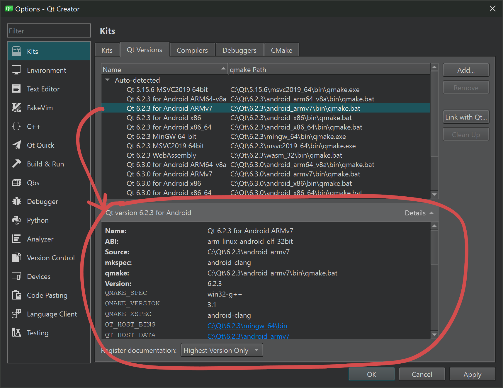Select Qt 6.2.3 for Android ARMv7 row
Viewport: 503px width, 388px height.
(266, 108)
